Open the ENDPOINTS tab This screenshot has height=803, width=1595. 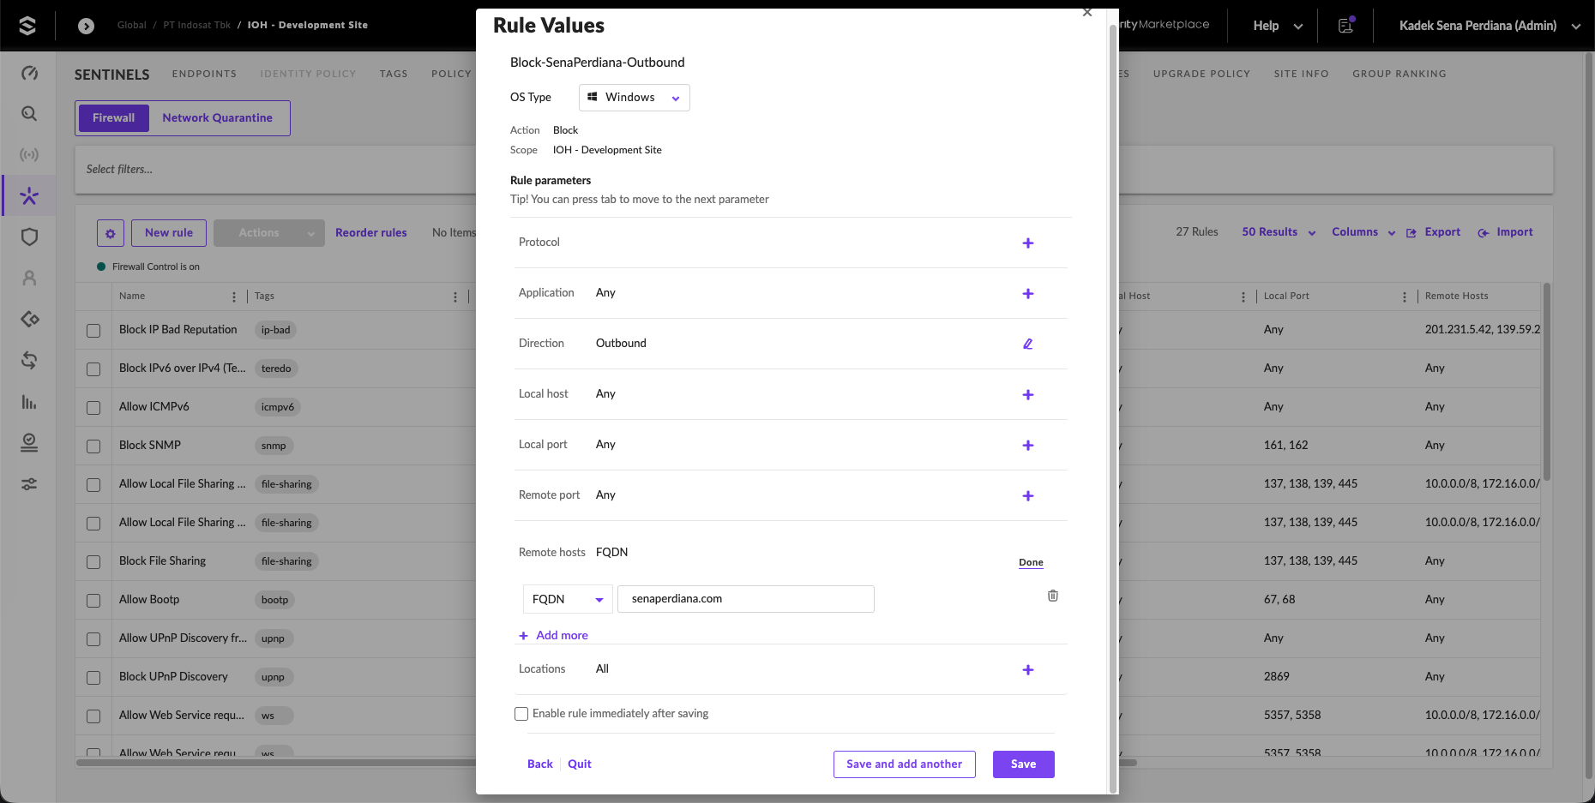tap(204, 74)
